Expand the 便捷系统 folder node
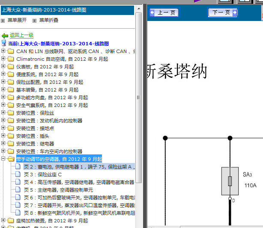 pos(3,74)
